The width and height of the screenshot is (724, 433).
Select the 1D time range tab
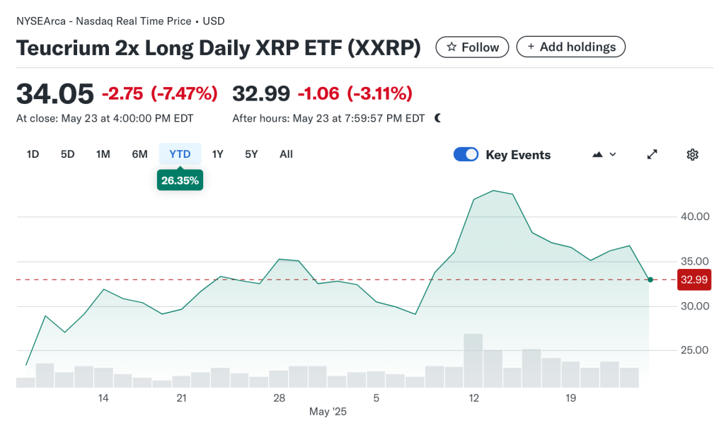pos(32,154)
